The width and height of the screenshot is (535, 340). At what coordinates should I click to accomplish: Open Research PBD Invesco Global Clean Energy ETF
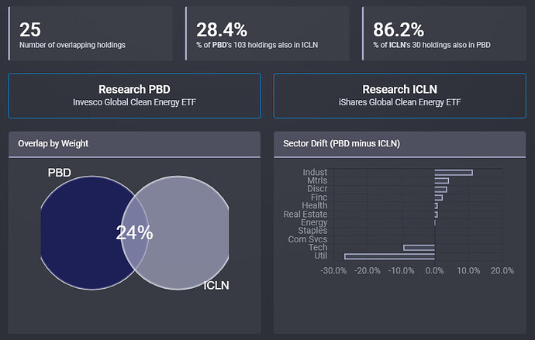click(x=134, y=96)
